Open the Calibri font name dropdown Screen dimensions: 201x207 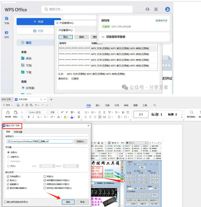point(37,112)
